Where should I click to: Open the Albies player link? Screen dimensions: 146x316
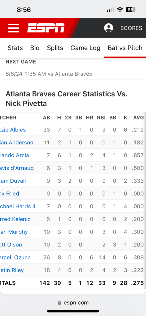[x=13, y=130]
